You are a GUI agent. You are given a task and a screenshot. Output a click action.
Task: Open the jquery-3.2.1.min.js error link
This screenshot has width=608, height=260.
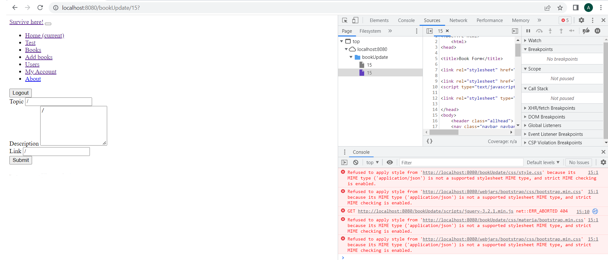pyautogui.click(x=435, y=211)
